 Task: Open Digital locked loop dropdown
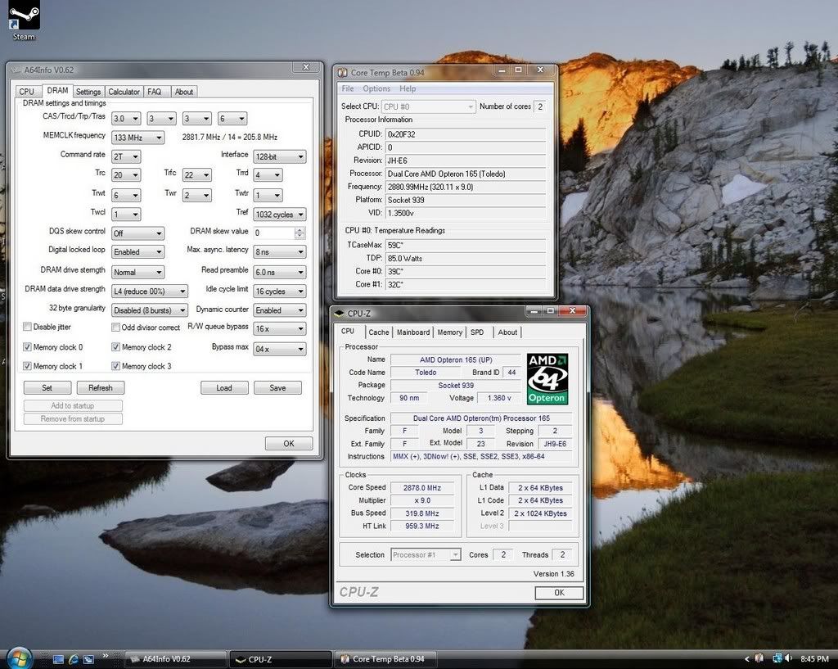click(x=137, y=252)
